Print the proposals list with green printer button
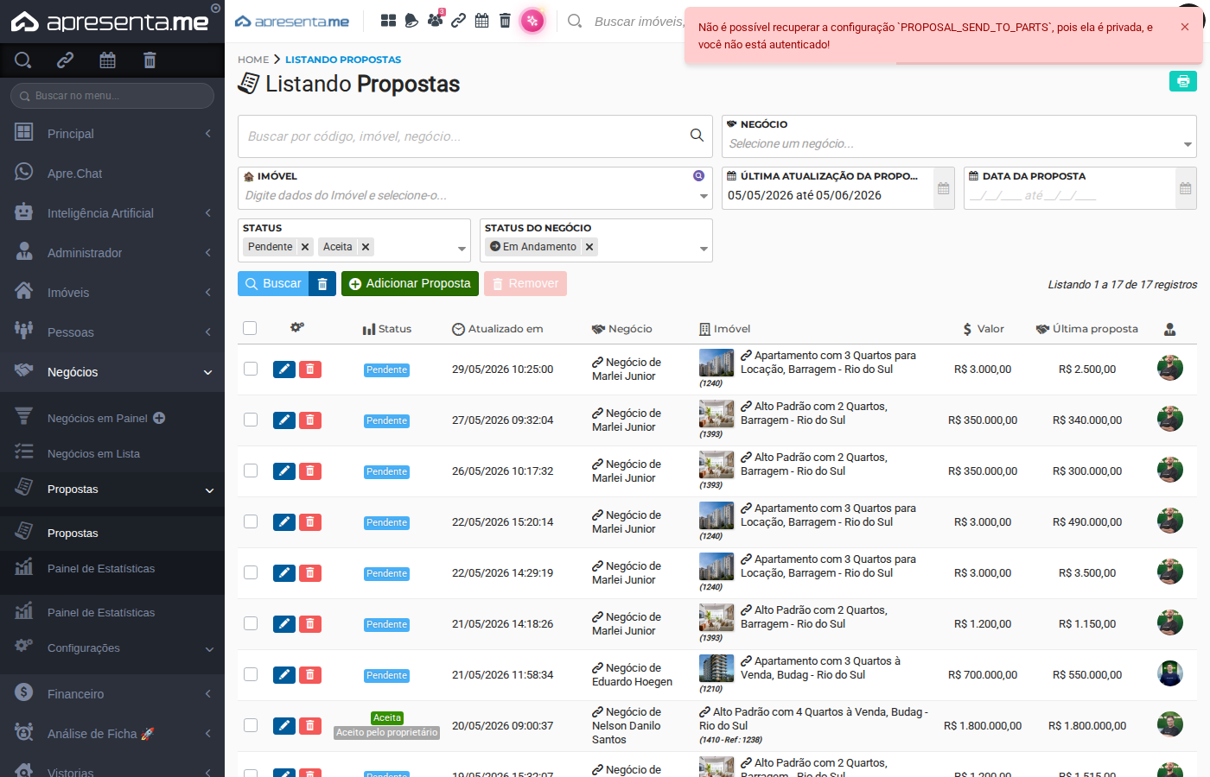This screenshot has height=777, width=1210. pyautogui.click(x=1183, y=81)
